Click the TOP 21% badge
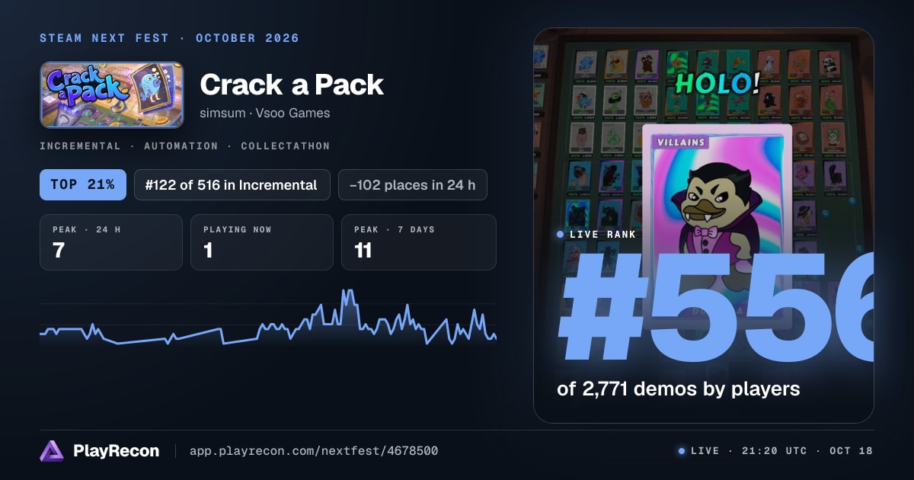Image resolution: width=914 pixels, height=480 pixels. [83, 184]
